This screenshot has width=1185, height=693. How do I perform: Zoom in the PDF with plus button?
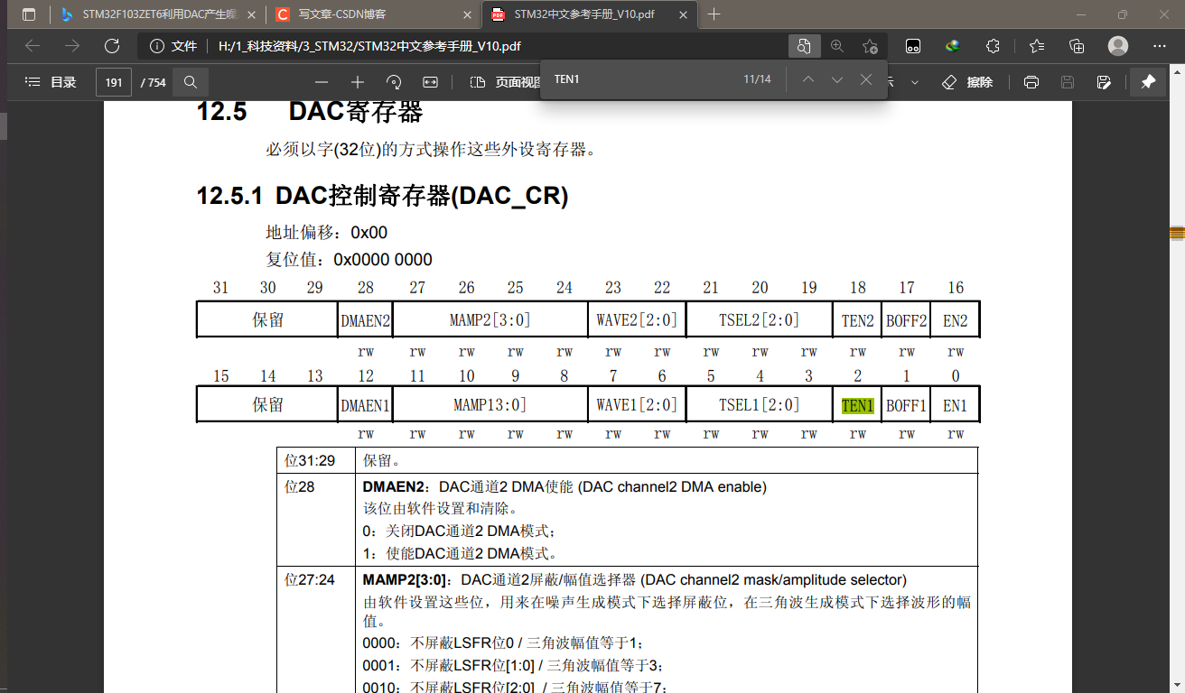click(x=358, y=82)
